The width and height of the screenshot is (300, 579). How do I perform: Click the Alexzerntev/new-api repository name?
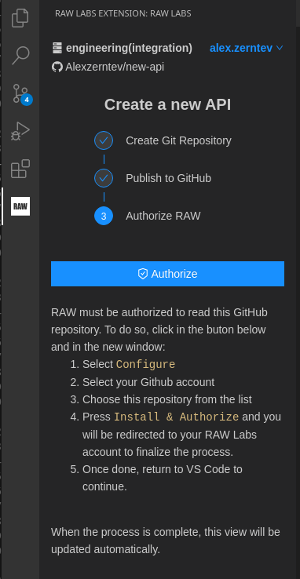115,67
